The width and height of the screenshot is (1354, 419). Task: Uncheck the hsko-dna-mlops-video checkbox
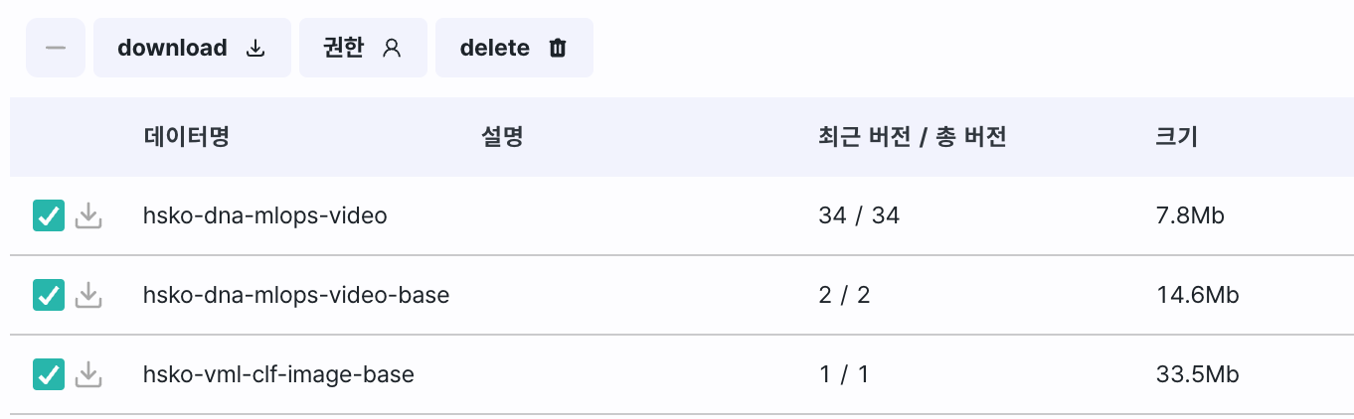pos(49,215)
